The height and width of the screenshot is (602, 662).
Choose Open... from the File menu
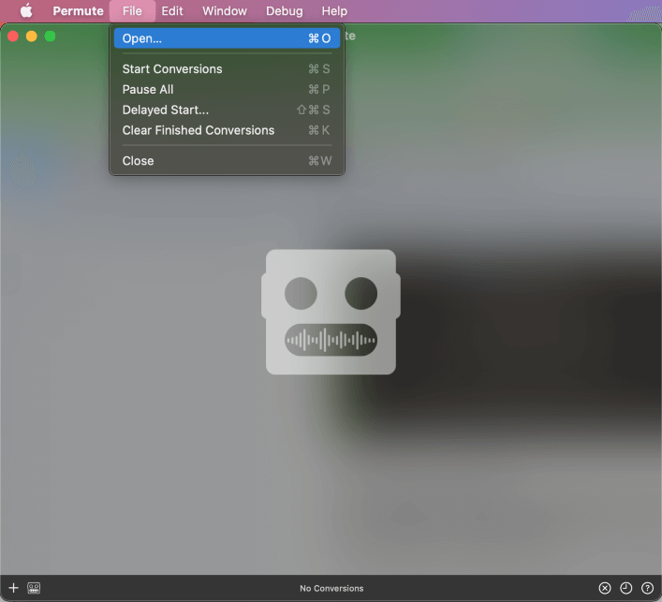pos(227,38)
